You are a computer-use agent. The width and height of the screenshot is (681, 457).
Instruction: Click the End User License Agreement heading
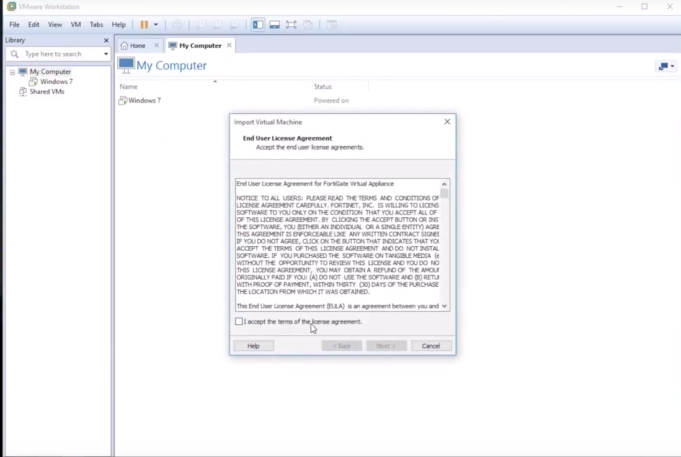(x=287, y=138)
